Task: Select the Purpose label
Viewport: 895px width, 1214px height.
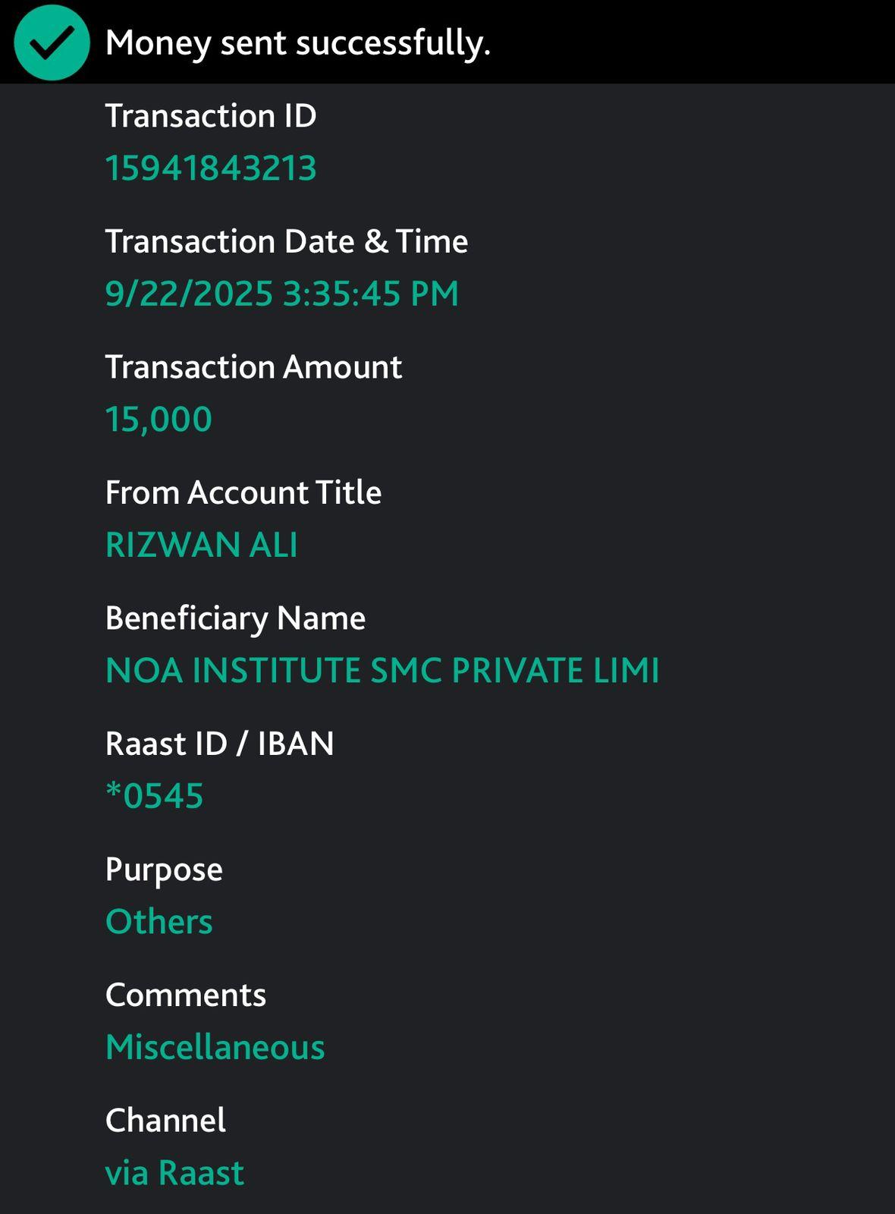Action: click(x=164, y=870)
